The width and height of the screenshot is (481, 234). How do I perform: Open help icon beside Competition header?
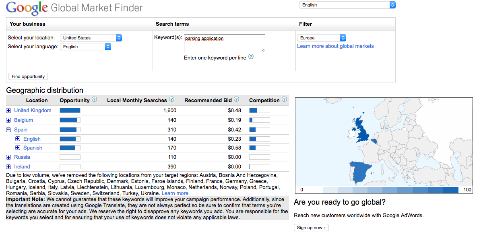pos(284,99)
